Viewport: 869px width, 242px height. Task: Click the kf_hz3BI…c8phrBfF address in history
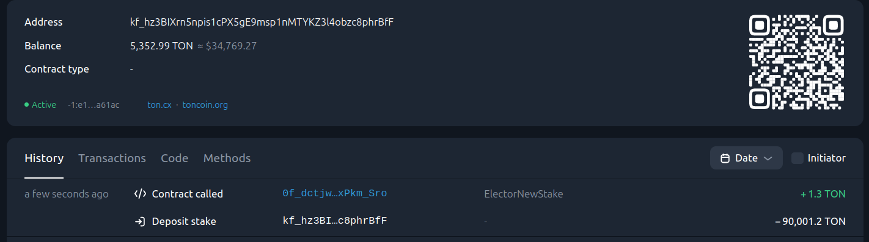[x=334, y=221]
